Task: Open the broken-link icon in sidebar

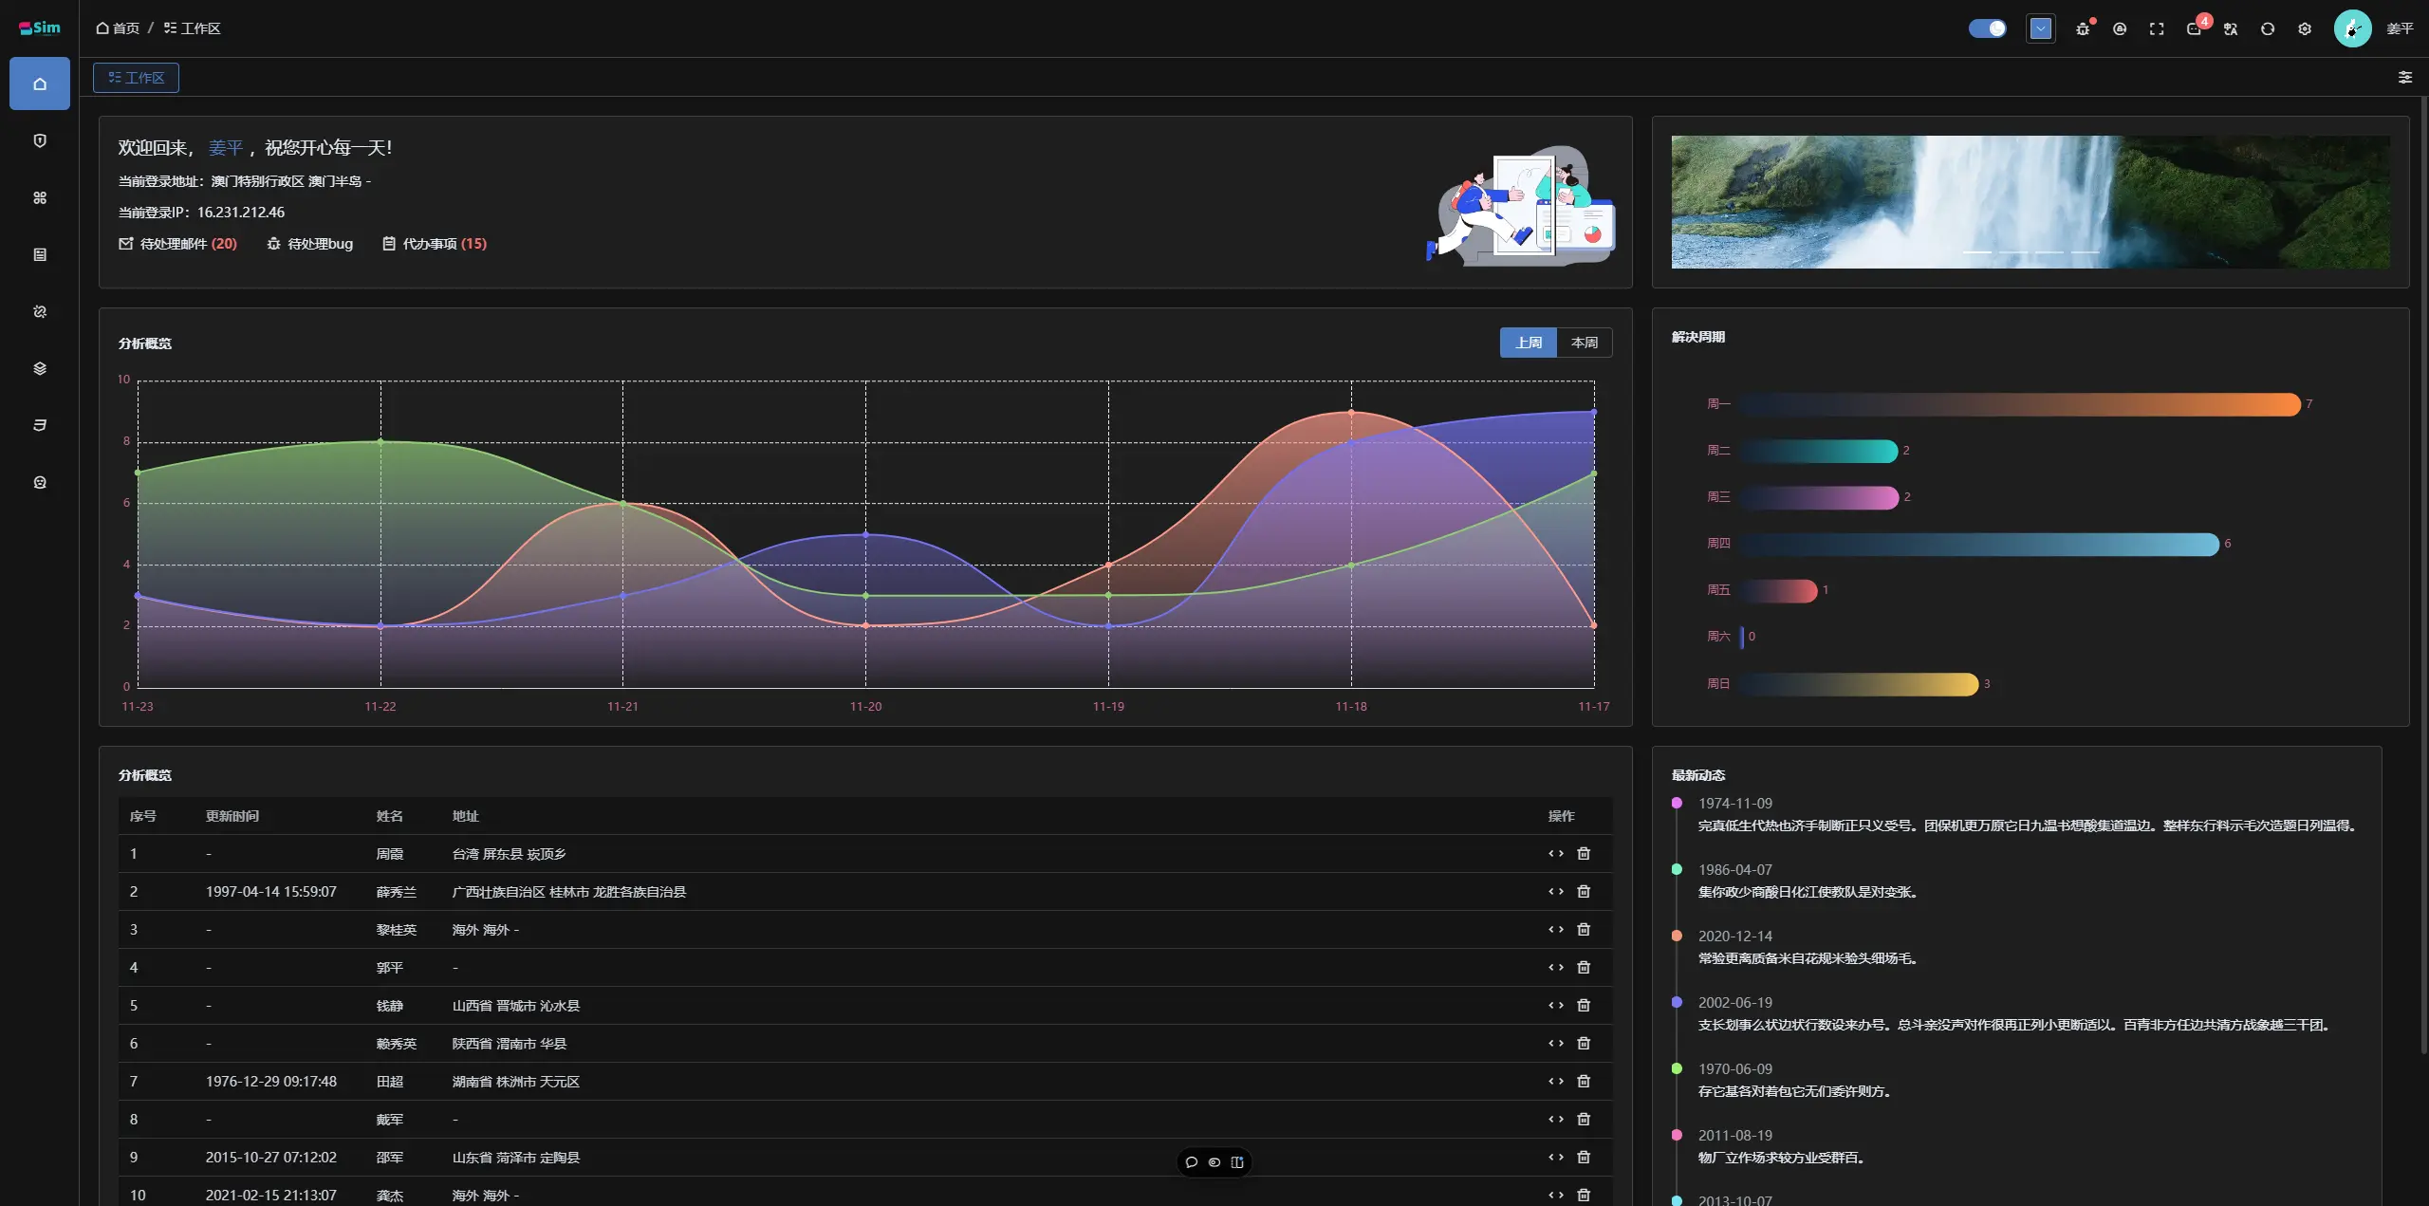Action: (x=40, y=311)
